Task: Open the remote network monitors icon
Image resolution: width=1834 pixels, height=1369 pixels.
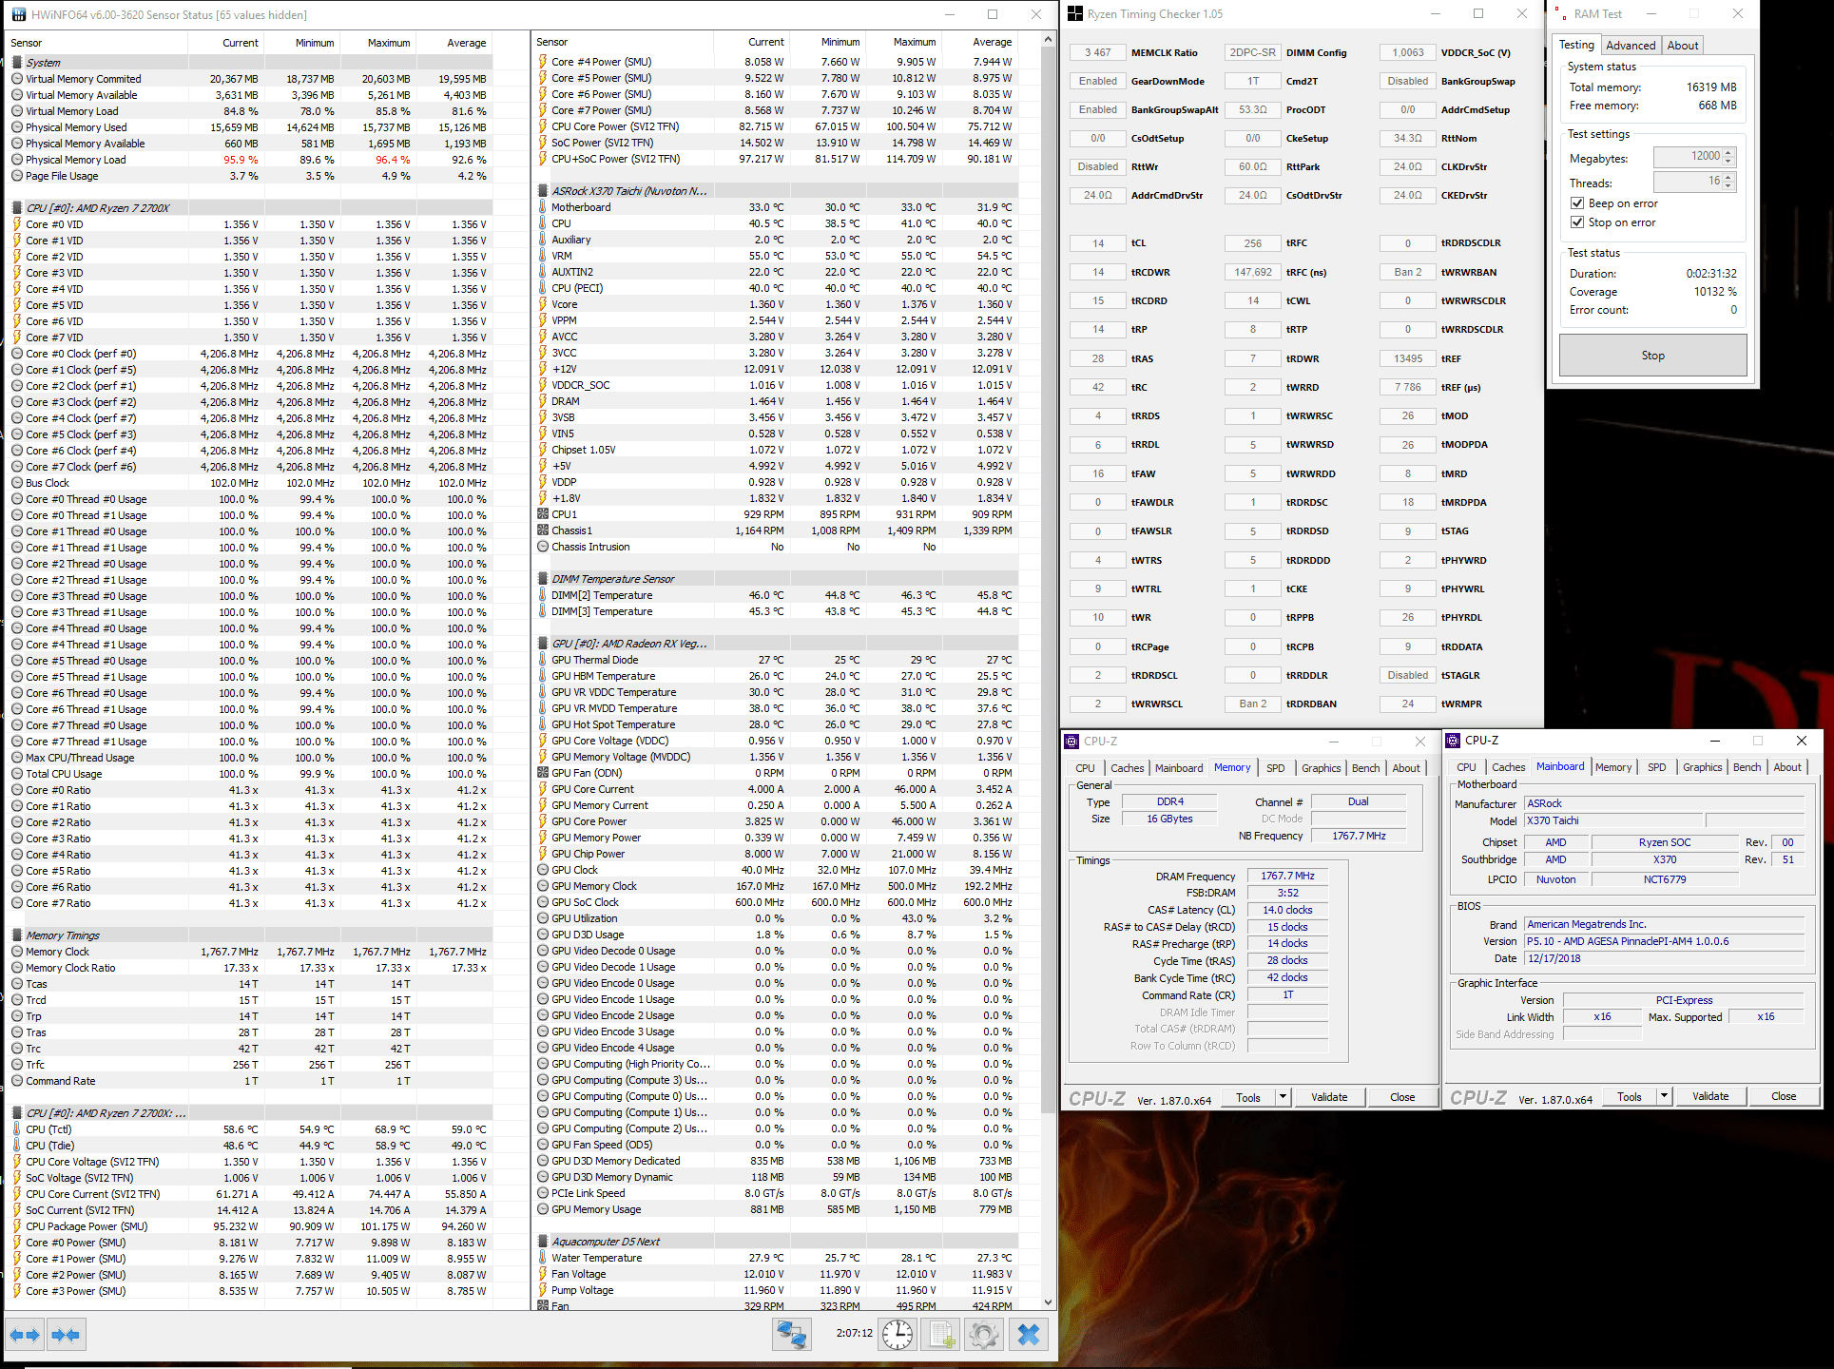Action: click(791, 1335)
